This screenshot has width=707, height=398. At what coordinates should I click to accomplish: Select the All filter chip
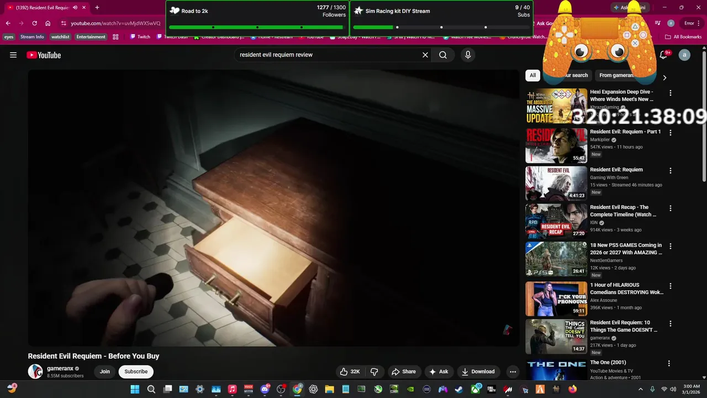point(532,75)
